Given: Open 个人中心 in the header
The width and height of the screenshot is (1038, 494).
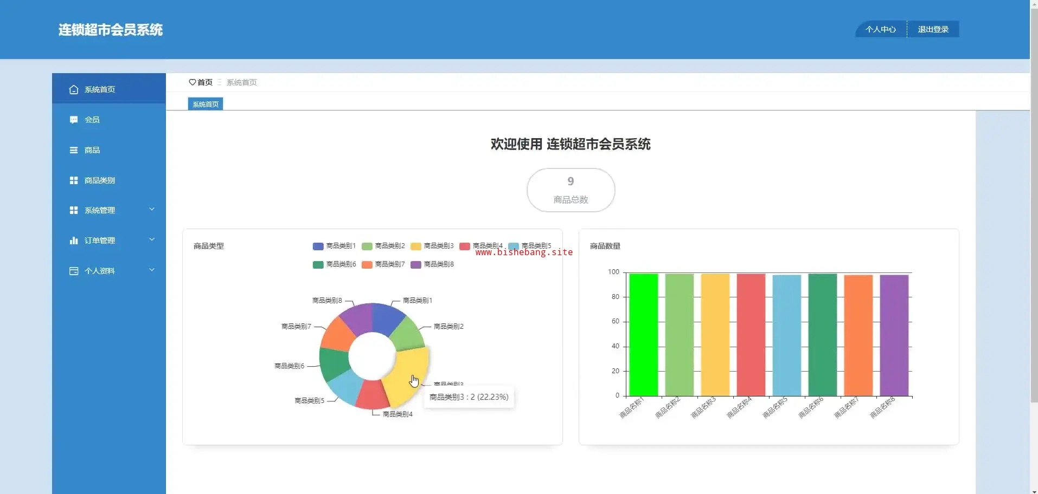Looking at the screenshot, I should point(880,29).
